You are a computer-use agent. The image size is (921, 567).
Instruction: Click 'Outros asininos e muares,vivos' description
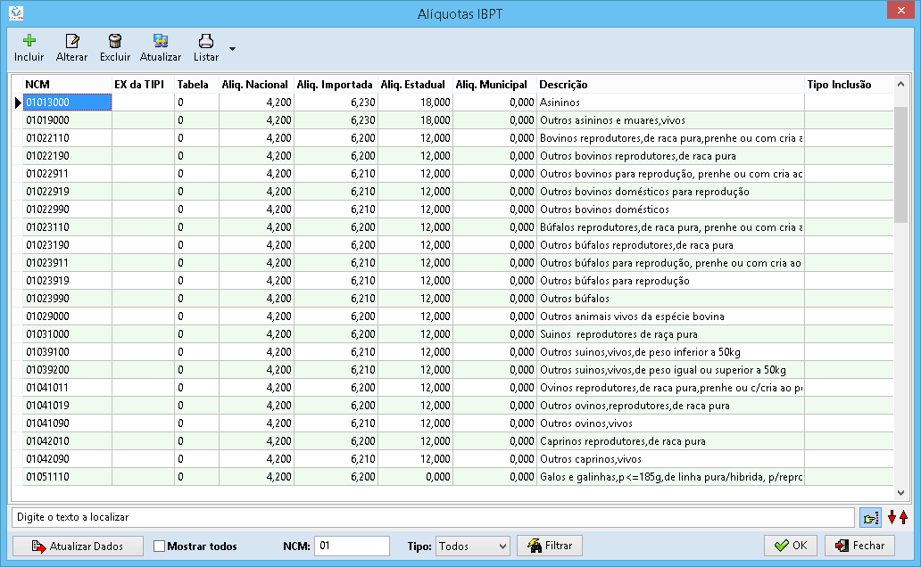(612, 120)
